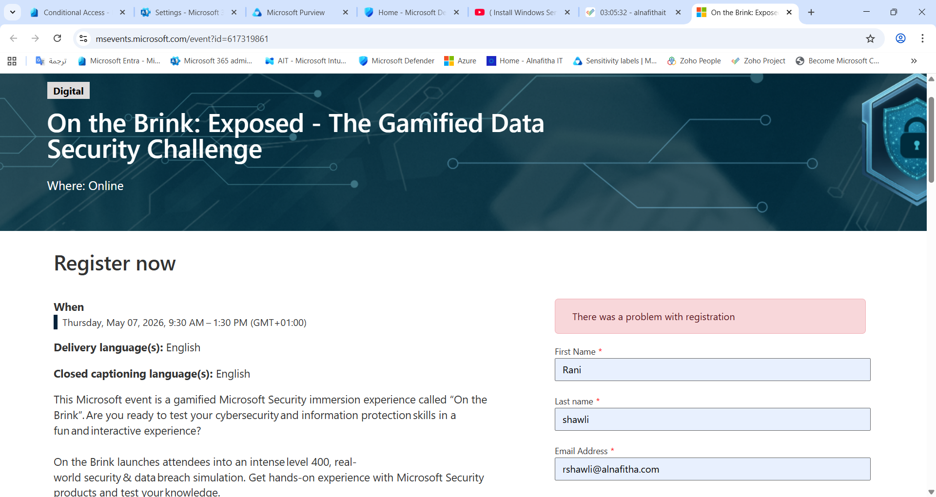Viewport: 936px width, 497px height.
Task: Click the Closed captioning language(s) line
Action: coord(152,374)
